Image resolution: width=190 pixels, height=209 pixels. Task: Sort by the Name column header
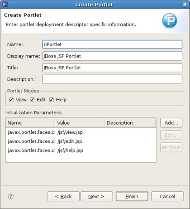(x=30, y=123)
